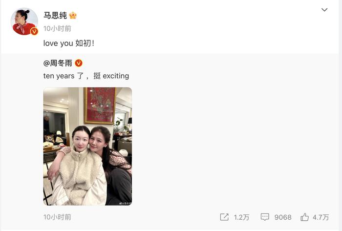Like the post with thumbs-up icon
Screen dimensions: 342x231
coord(304,217)
